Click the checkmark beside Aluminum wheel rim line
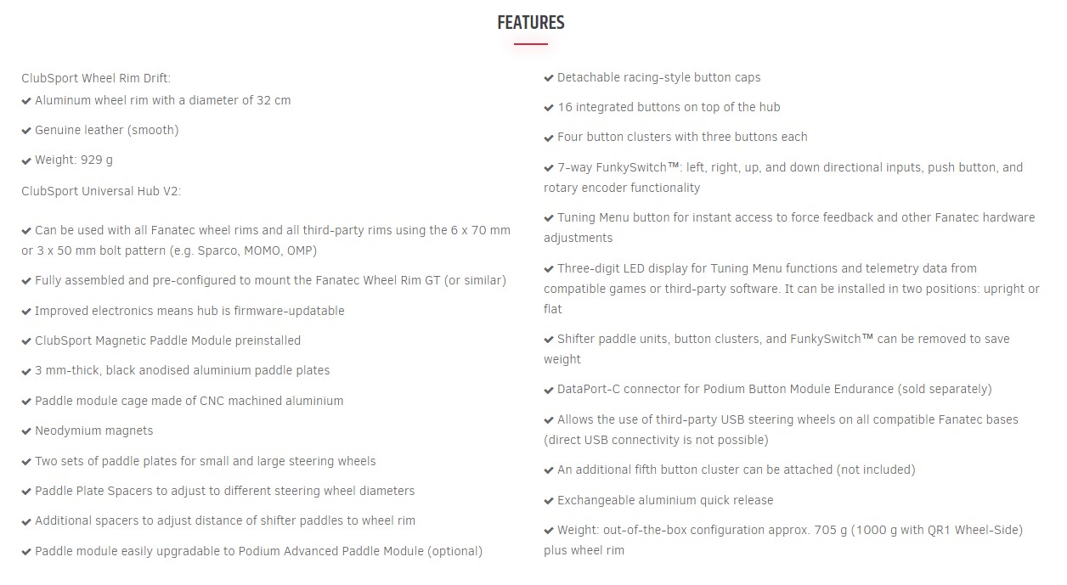This screenshot has height=585, width=1067. [26, 101]
